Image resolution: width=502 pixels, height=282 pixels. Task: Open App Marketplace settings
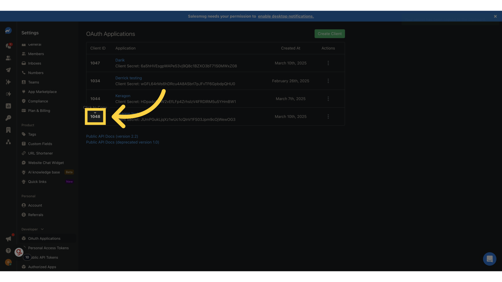[42, 92]
